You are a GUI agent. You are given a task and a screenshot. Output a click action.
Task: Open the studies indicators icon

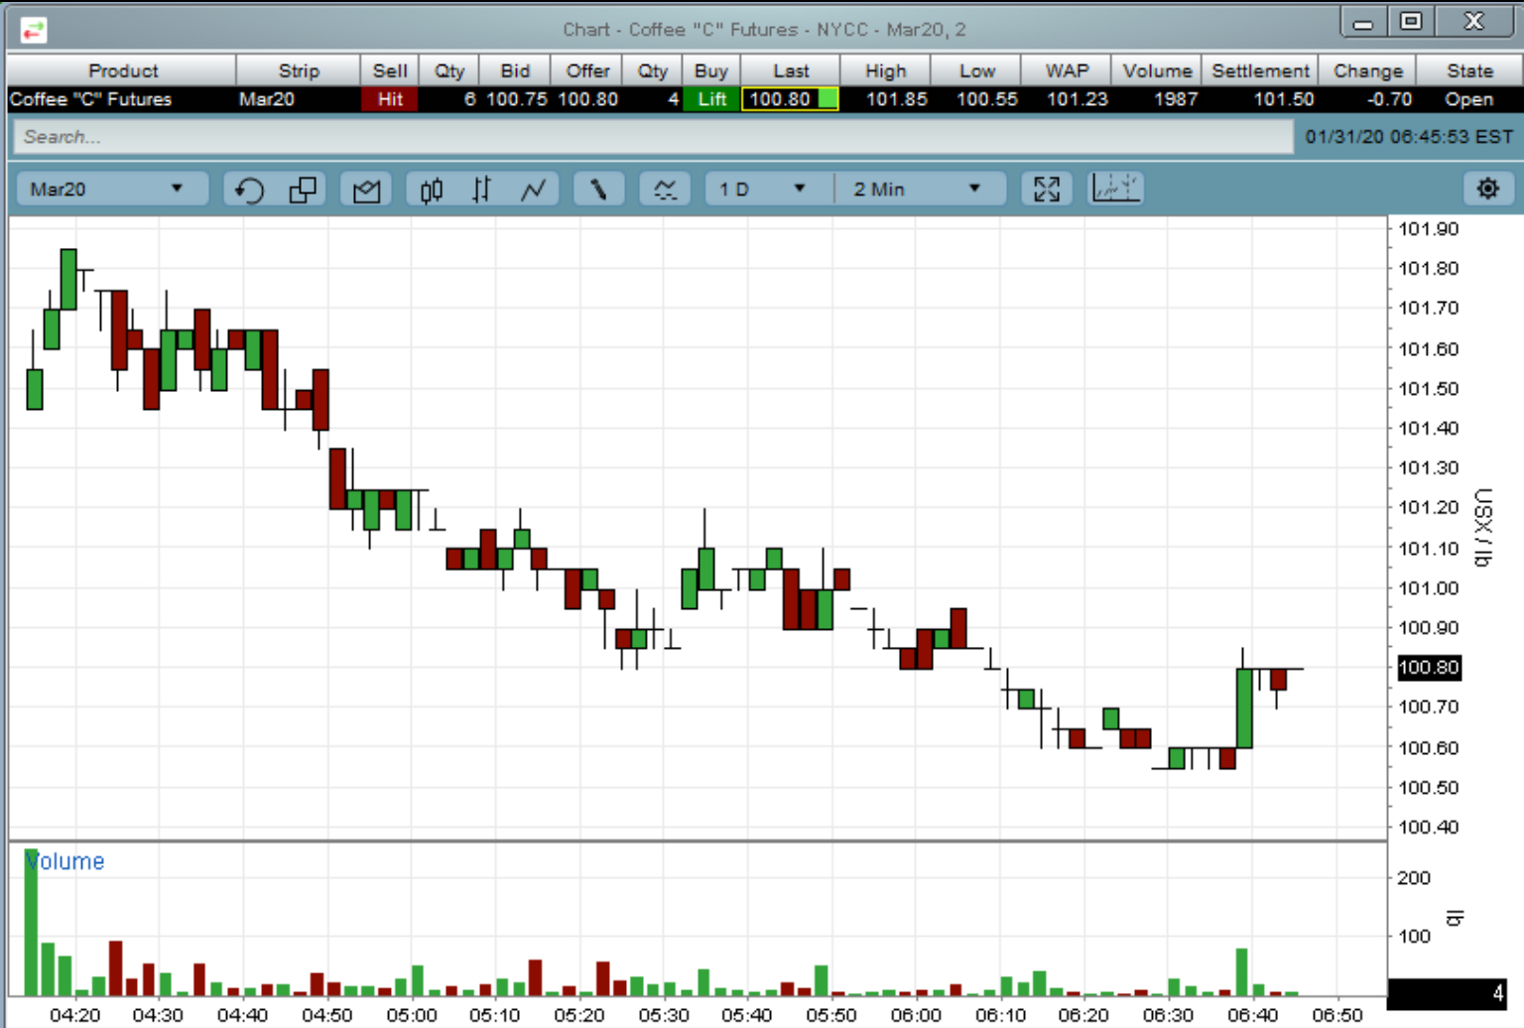(x=665, y=190)
